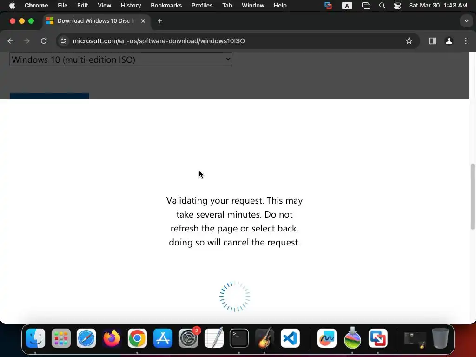
Task: Open System Settings with badge in Dock
Action: click(189, 338)
